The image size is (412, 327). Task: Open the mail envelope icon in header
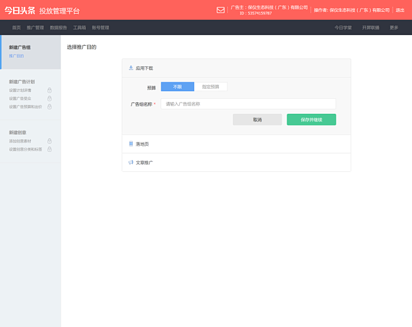(x=220, y=10)
